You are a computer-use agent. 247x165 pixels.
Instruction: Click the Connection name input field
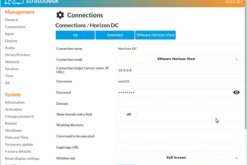tap(179, 49)
